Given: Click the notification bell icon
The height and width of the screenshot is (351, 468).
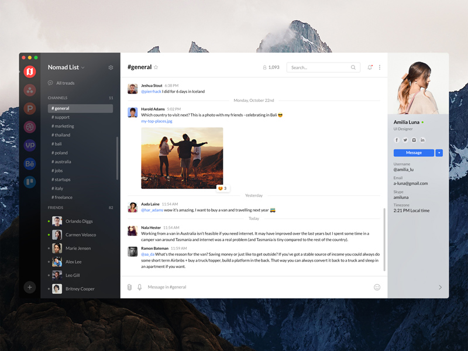Looking at the screenshot, I should click(370, 67).
